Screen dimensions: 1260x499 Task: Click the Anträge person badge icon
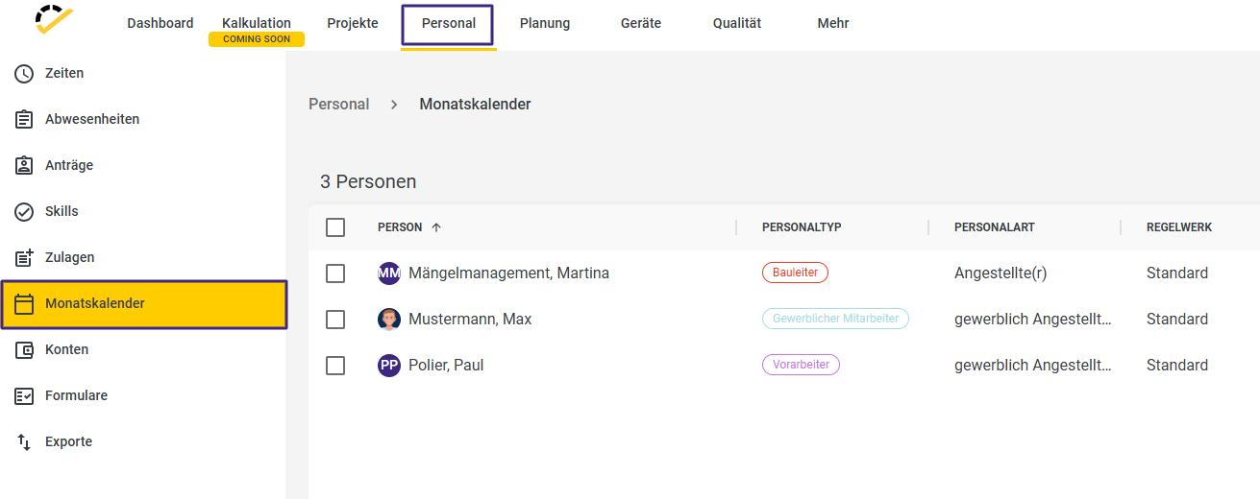pyautogui.click(x=24, y=165)
